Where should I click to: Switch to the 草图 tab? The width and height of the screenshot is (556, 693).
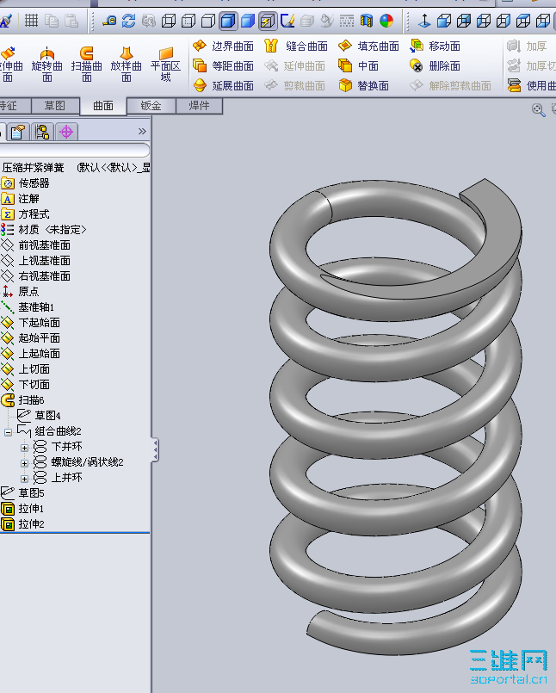55,106
